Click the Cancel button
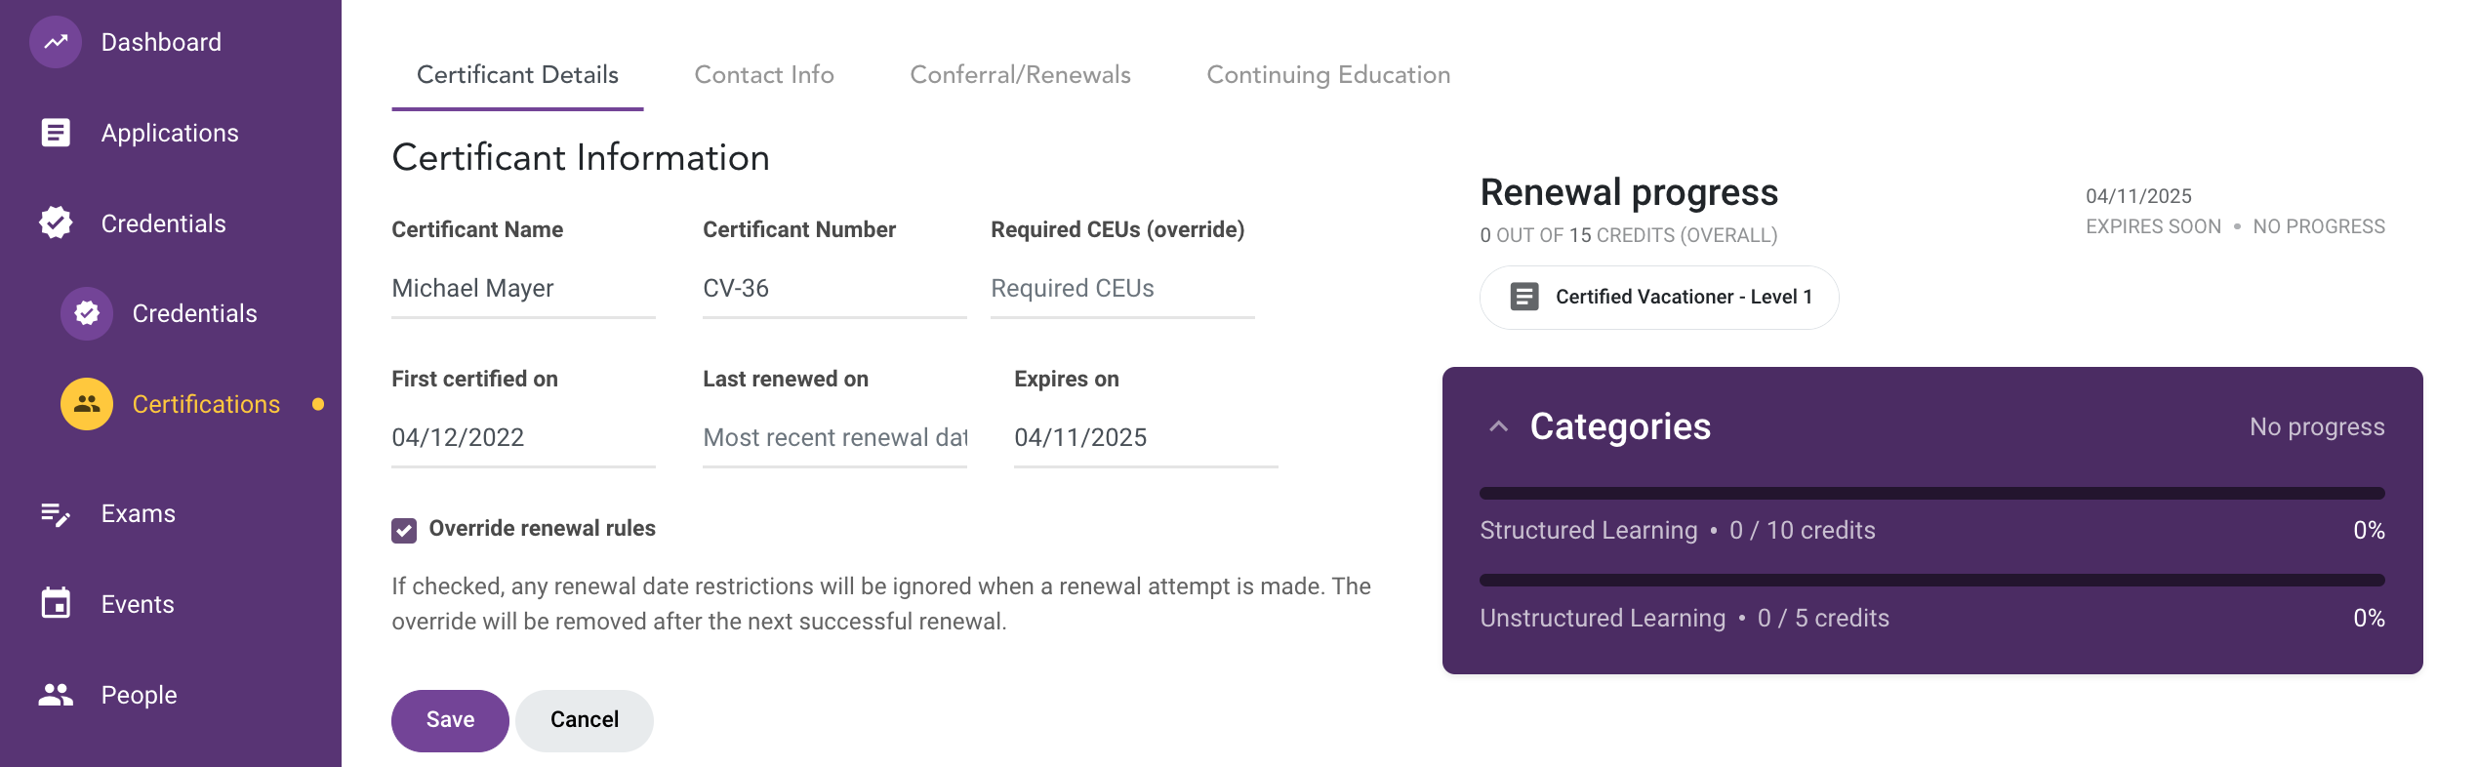The width and height of the screenshot is (2477, 767). click(x=585, y=720)
